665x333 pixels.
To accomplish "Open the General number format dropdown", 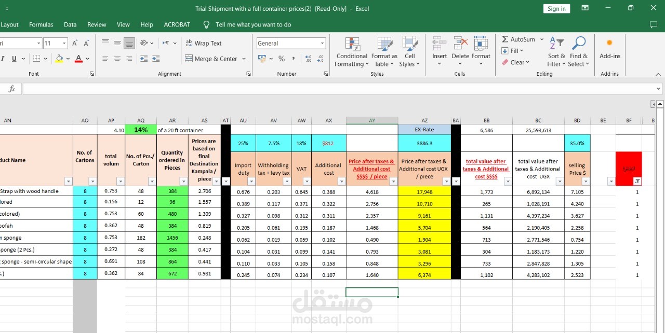I will coord(323,44).
